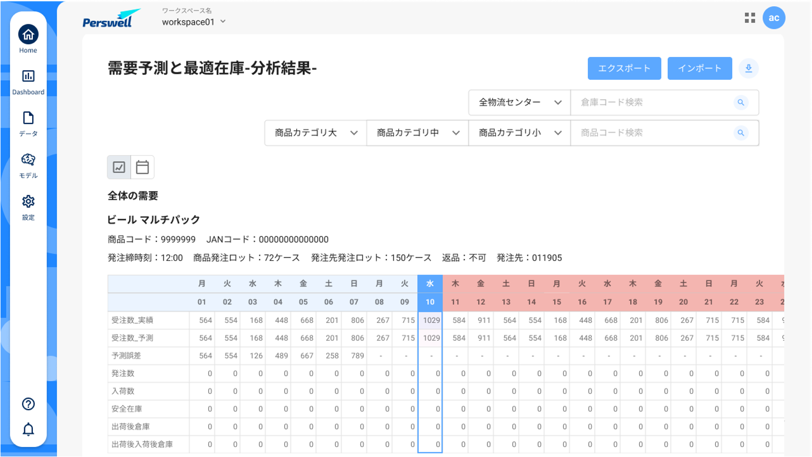Select the 商品カテゴリ中 filter menu
Screen dimensions: 812x457
click(417, 133)
